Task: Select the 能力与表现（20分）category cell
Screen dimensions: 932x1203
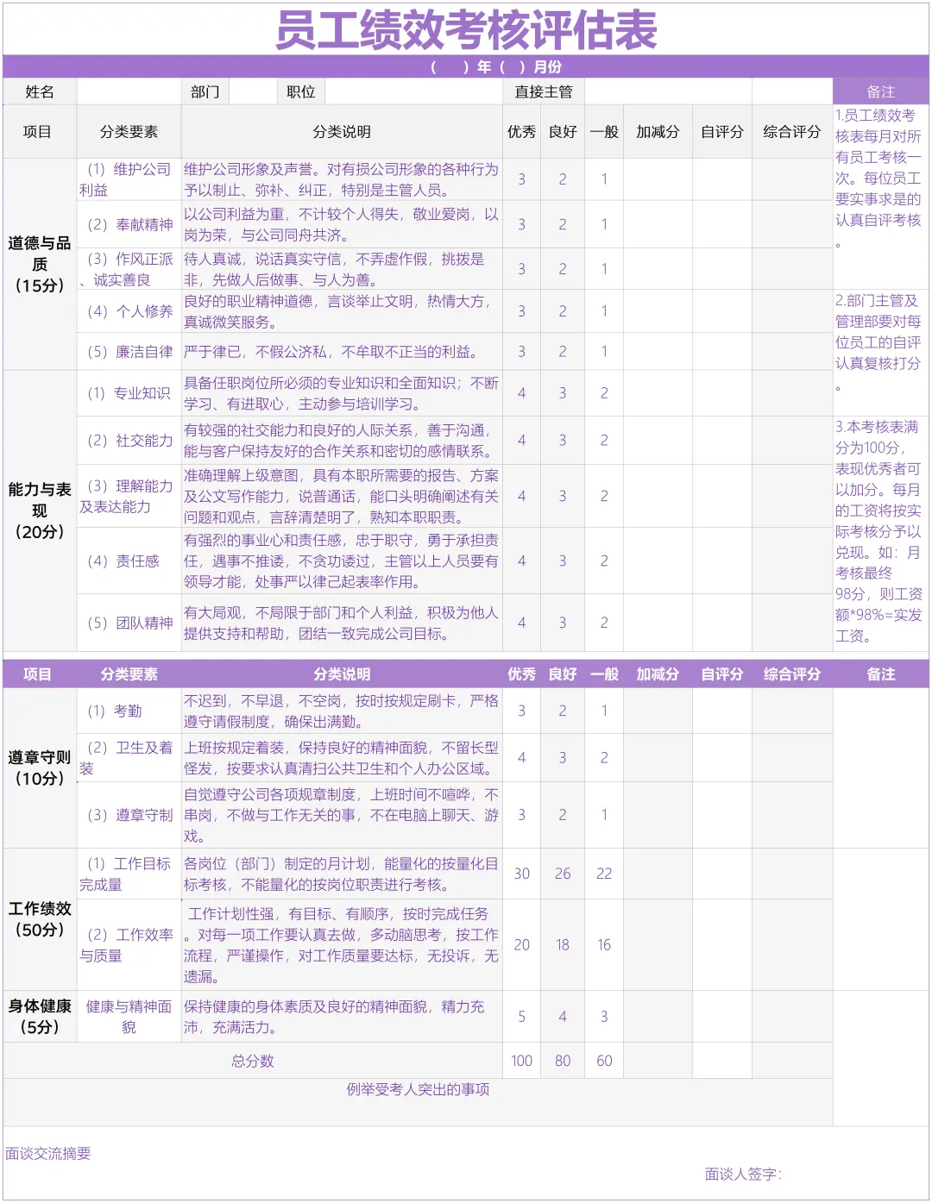Action: click(40, 511)
